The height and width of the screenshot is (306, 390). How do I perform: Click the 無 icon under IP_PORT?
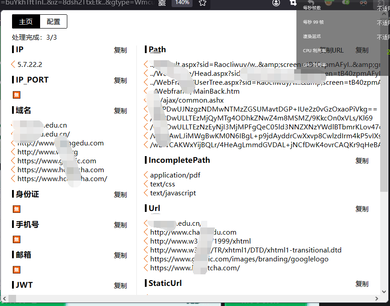pyautogui.click(x=16, y=95)
